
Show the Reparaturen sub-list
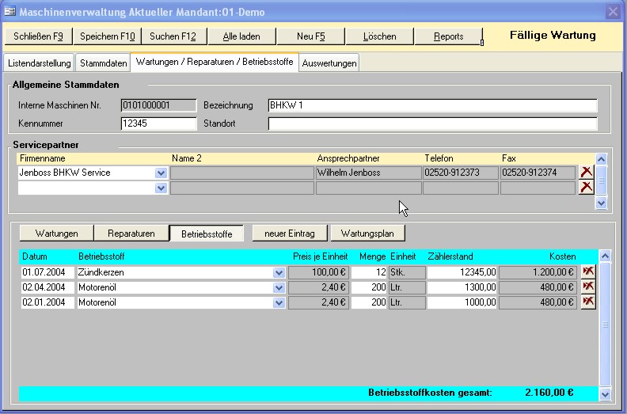coord(131,234)
